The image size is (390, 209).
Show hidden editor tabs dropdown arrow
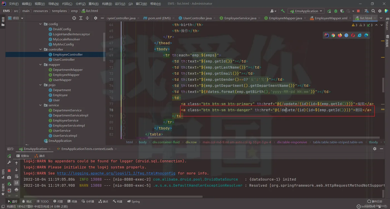[x=381, y=18]
